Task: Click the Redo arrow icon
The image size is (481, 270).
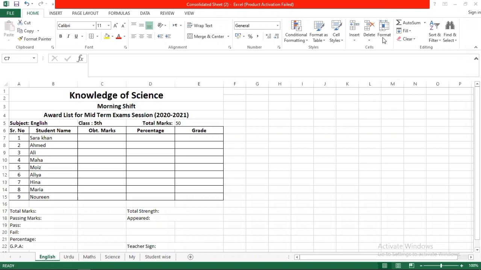Action: point(41,4)
